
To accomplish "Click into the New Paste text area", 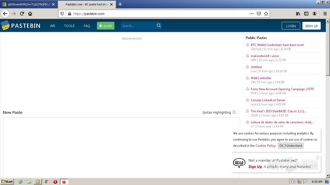I will (121, 147).
